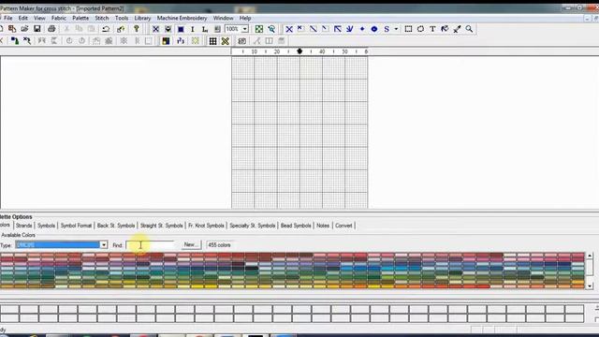599x337 pixels.
Task: Switch to the Convert tab
Action: 343,226
